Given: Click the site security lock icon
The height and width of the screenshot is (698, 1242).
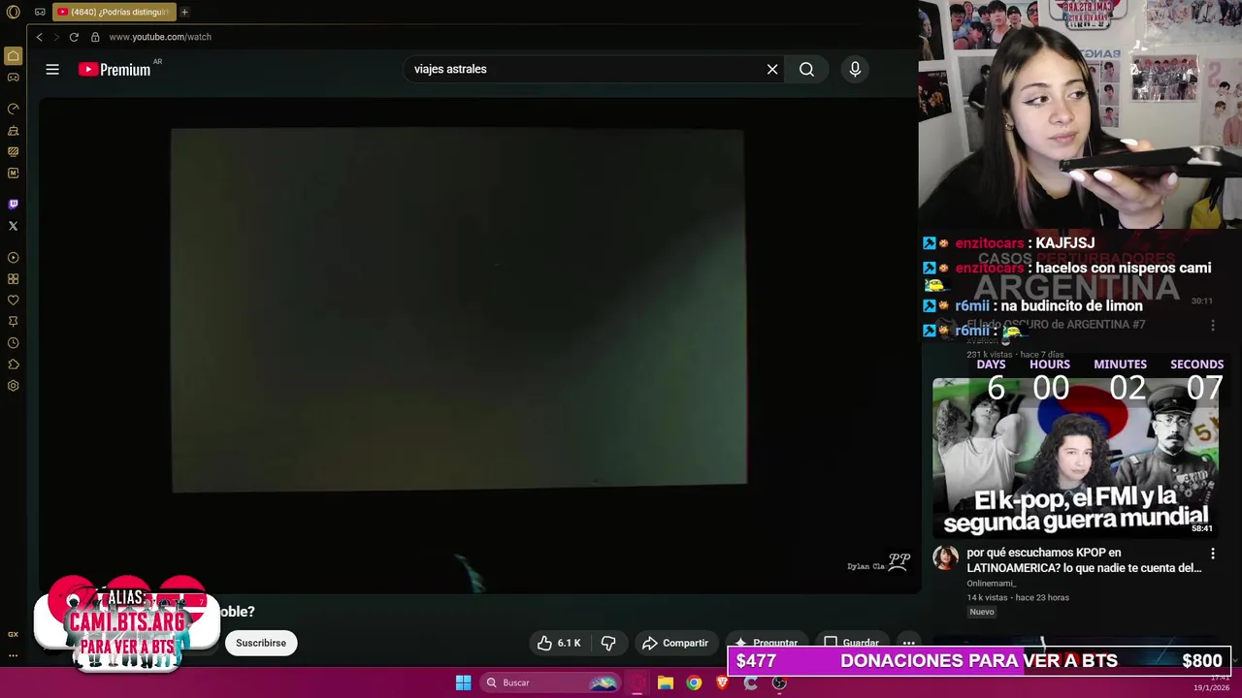Looking at the screenshot, I should (x=95, y=37).
